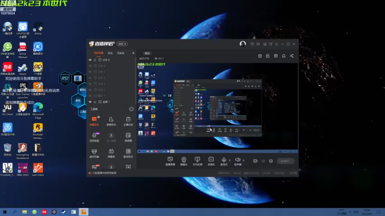Open the 弹幕助手 danmaku assistant tool
This screenshot has width=385, height=216.
[94, 121]
